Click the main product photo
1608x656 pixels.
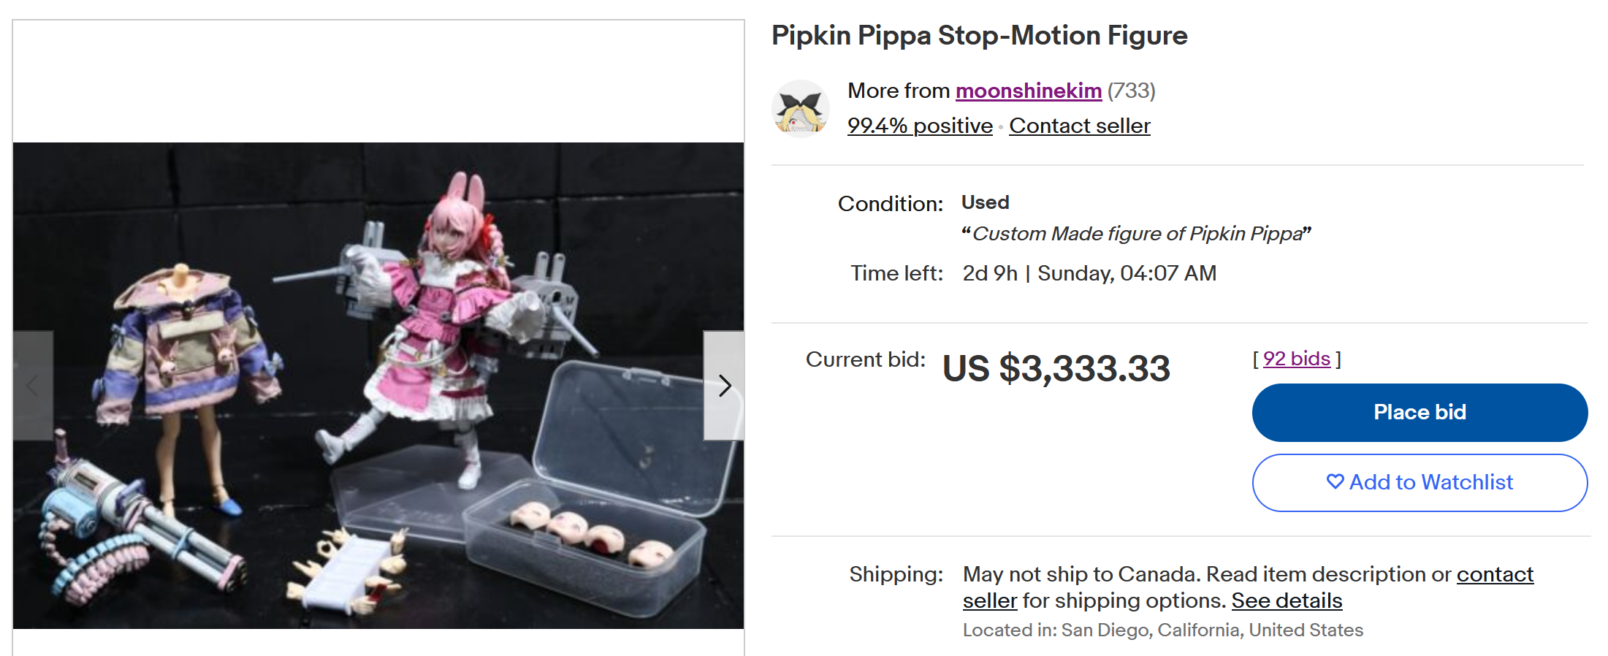tap(378, 386)
